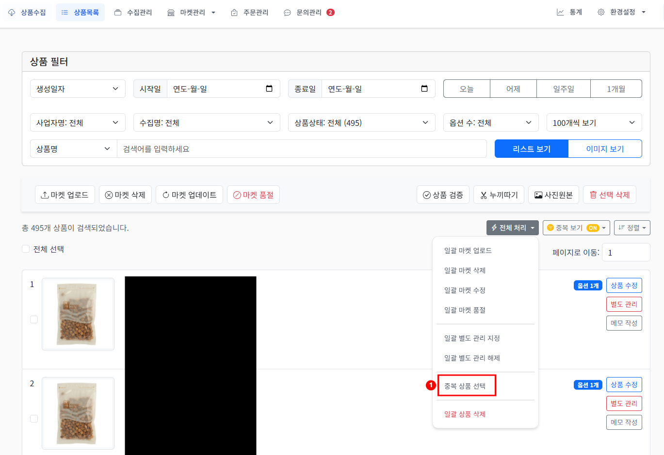The height and width of the screenshot is (455, 664).
Task: Open the 시작일 calendar picker icon
Action: [269, 89]
